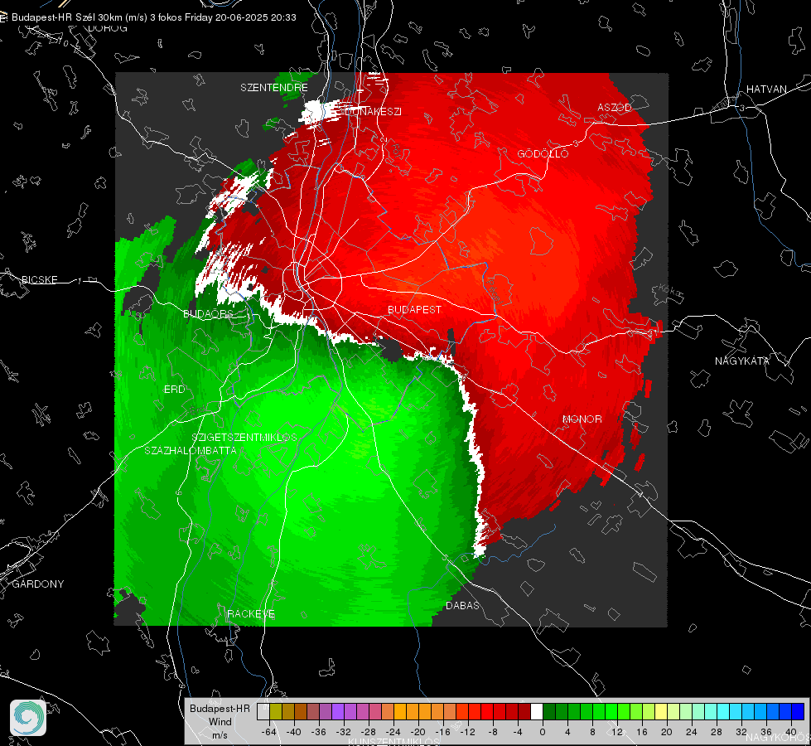Click the light gray first swatch in legend
This screenshot has width=811, height=746.
pyautogui.click(x=263, y=711)
